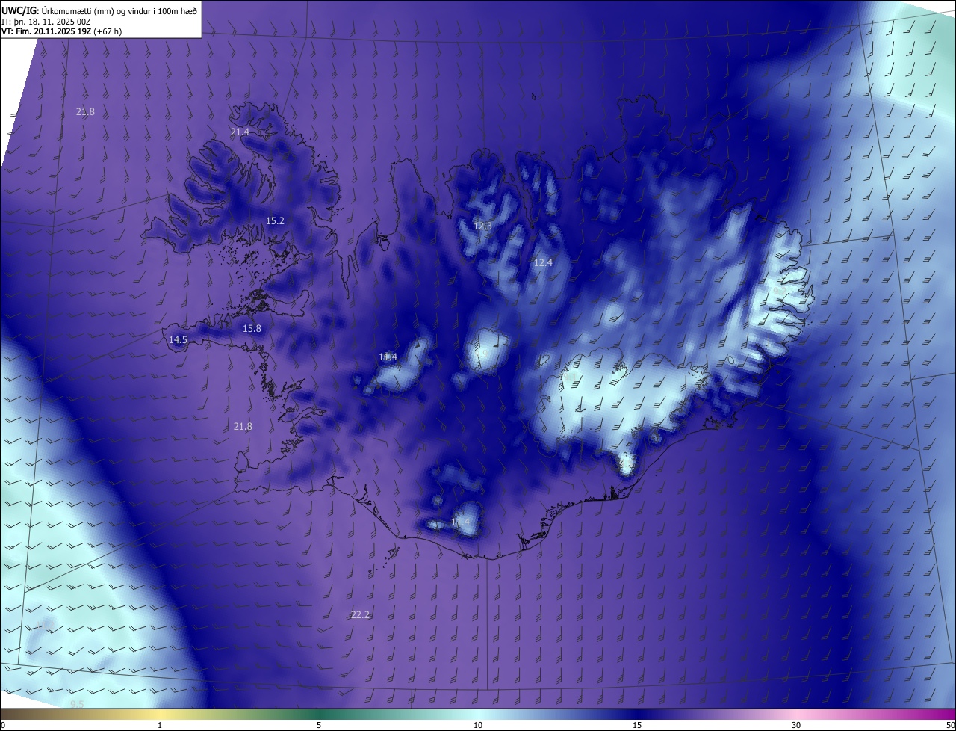Click the 11.4 value near the south coast
Screen dimensions: 956x731
(461, 522)
